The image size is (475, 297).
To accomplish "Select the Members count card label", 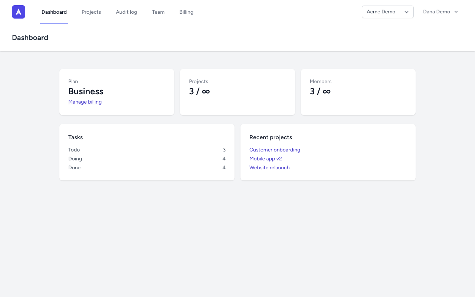I will (x=321, y=81).
